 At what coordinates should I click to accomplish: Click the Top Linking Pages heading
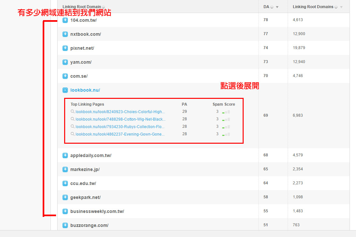pos(87,104)
